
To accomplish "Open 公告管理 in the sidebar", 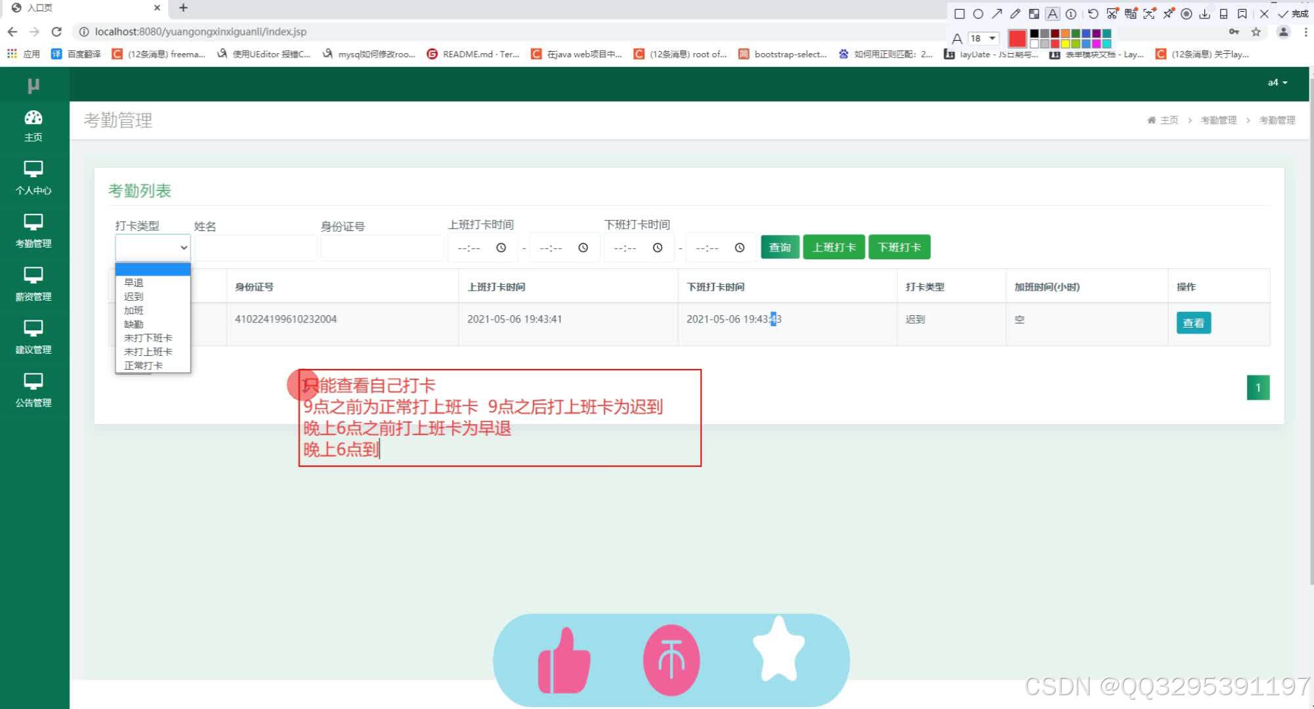I will pos(34,391).
